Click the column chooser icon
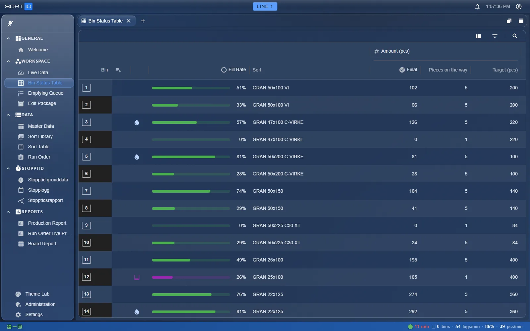530x331 pixels. pyautogui.click(x=478, y=36)
